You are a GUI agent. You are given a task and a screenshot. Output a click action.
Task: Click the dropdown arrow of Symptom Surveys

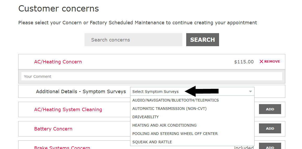tap(250, 92)
